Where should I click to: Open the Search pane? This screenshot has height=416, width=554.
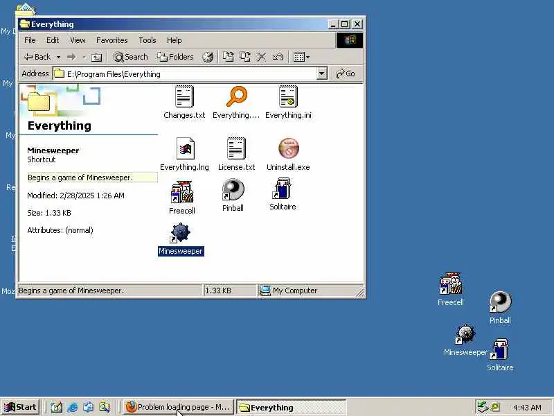click(x=130, y=57)
